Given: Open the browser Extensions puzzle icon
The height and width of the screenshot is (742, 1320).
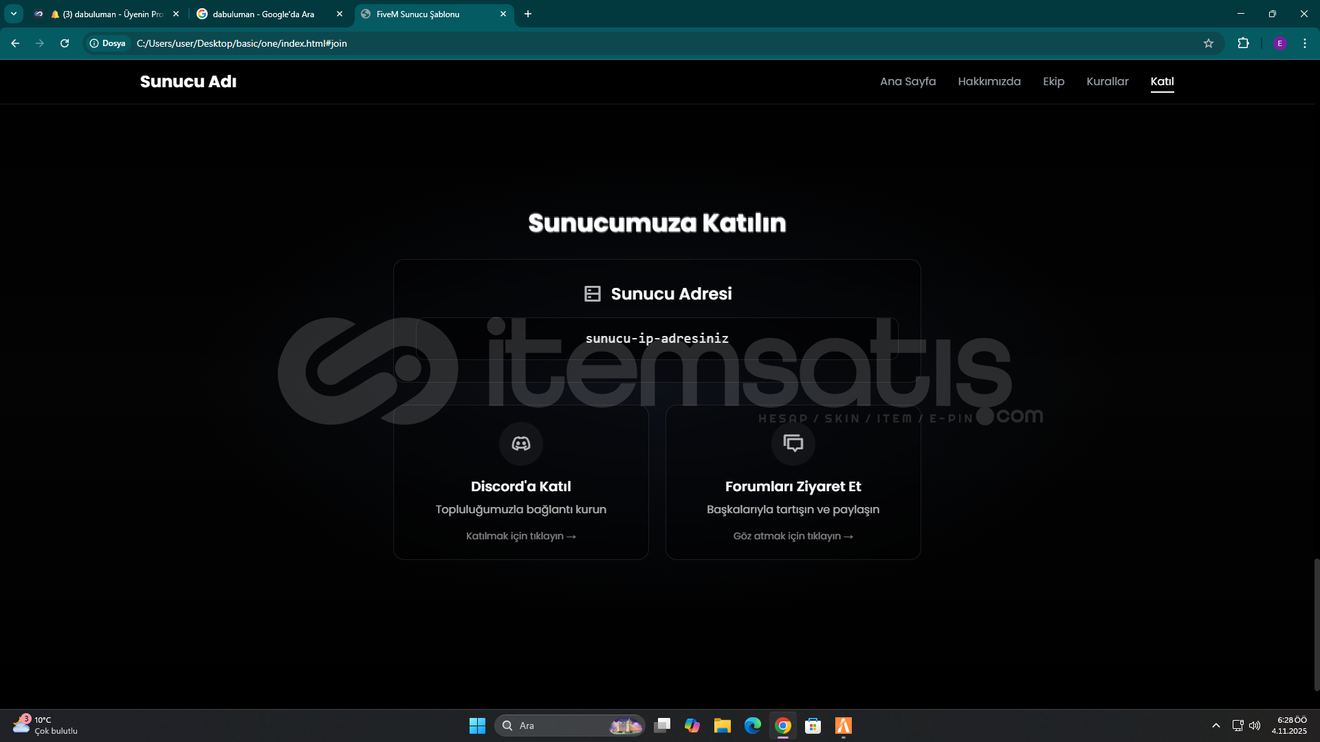Looking at the screenshot, I should [x=1243, y=43].
